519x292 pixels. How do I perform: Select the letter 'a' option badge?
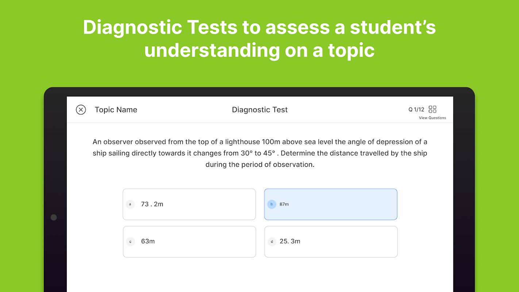point(130,204)
